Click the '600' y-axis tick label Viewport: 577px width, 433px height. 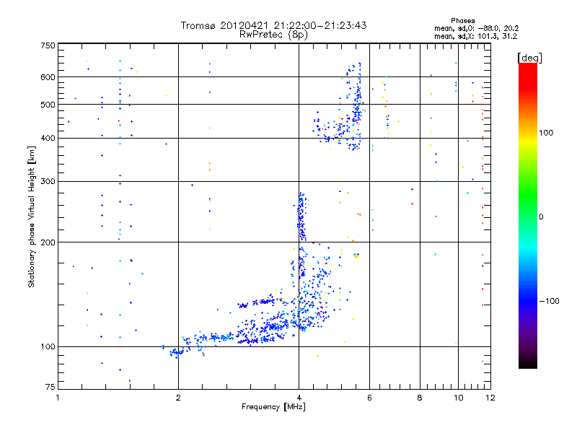point(48,77)
